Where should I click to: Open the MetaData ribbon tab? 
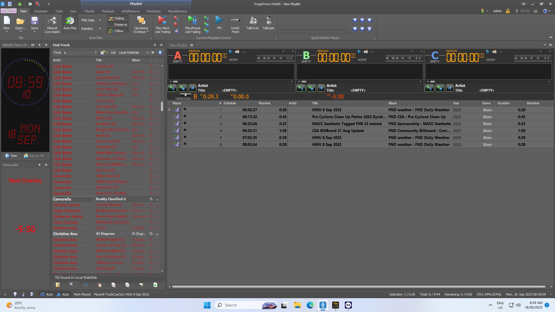coord(153,11)
